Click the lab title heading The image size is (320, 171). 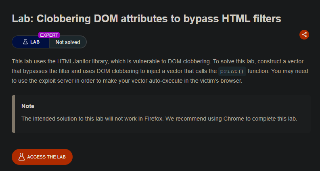(x=146, y=19)
